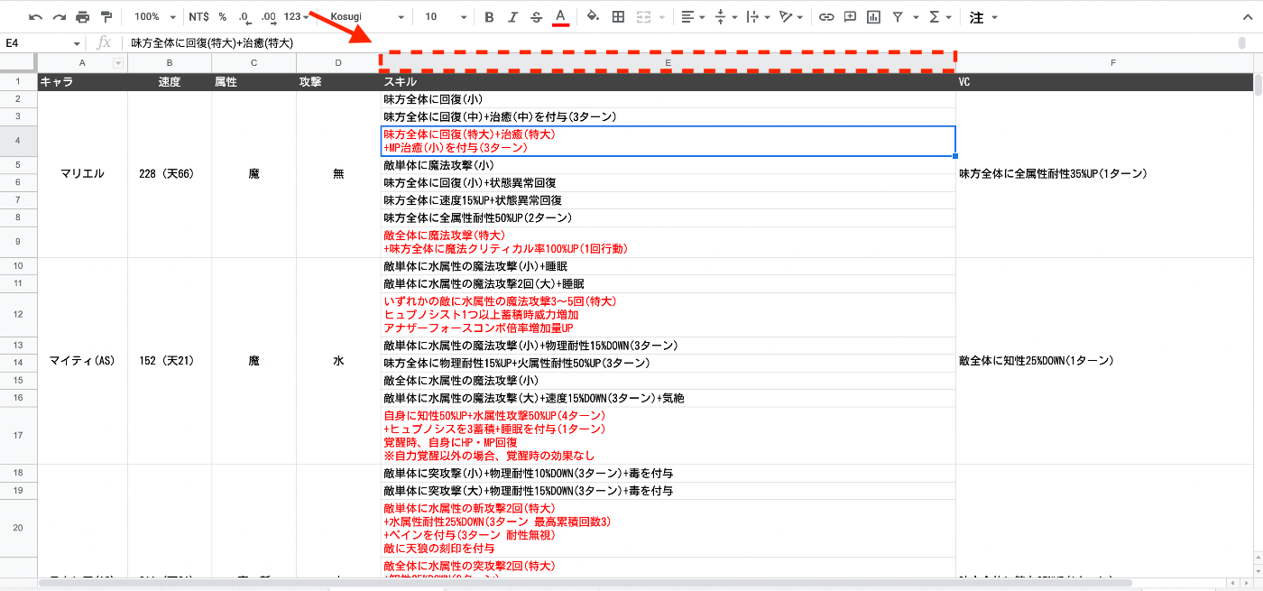Click the vertical scrollbar thumb
Viewport: 1263px width, 591px height.
coord(1258,84)
